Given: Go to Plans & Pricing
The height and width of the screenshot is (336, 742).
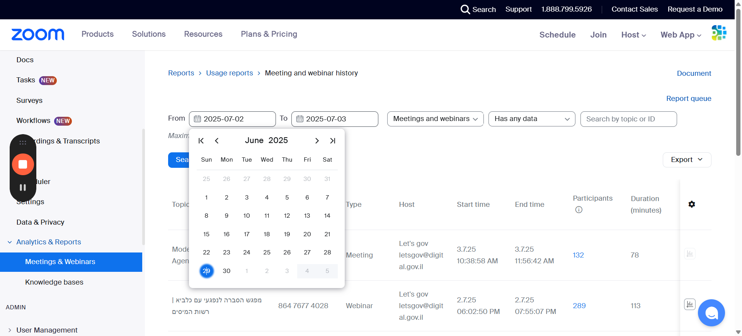Looking at the screenshot, I should tap(269, 34).
